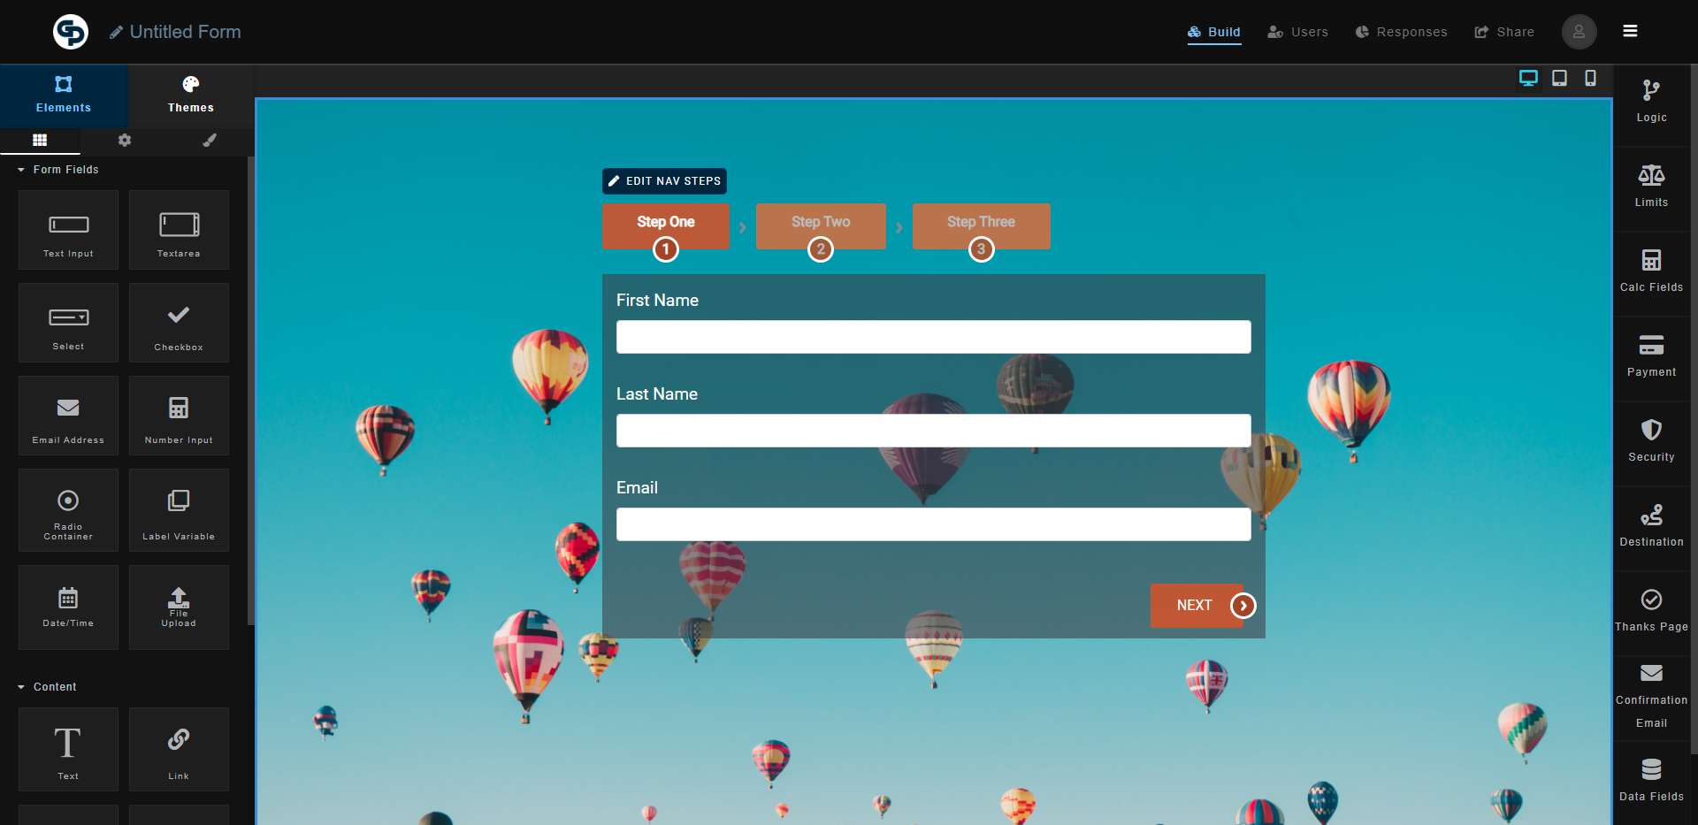Add a File Upload element
1698x825 pixels.
(179, 607)
